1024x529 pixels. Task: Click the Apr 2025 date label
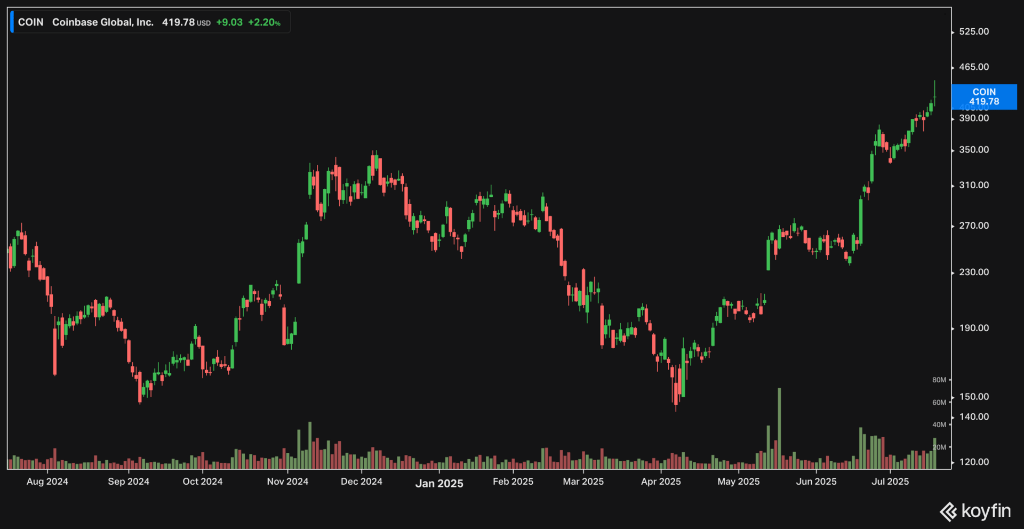point(661,482)
